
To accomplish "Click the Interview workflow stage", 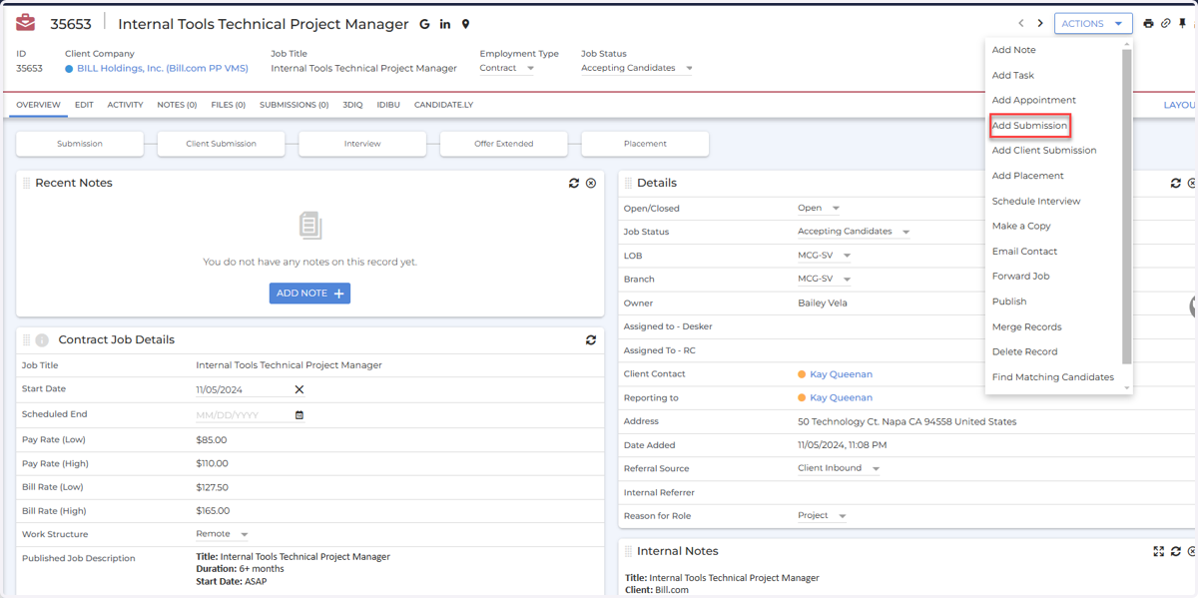I will pyautogui.click(x=362, y=144).
